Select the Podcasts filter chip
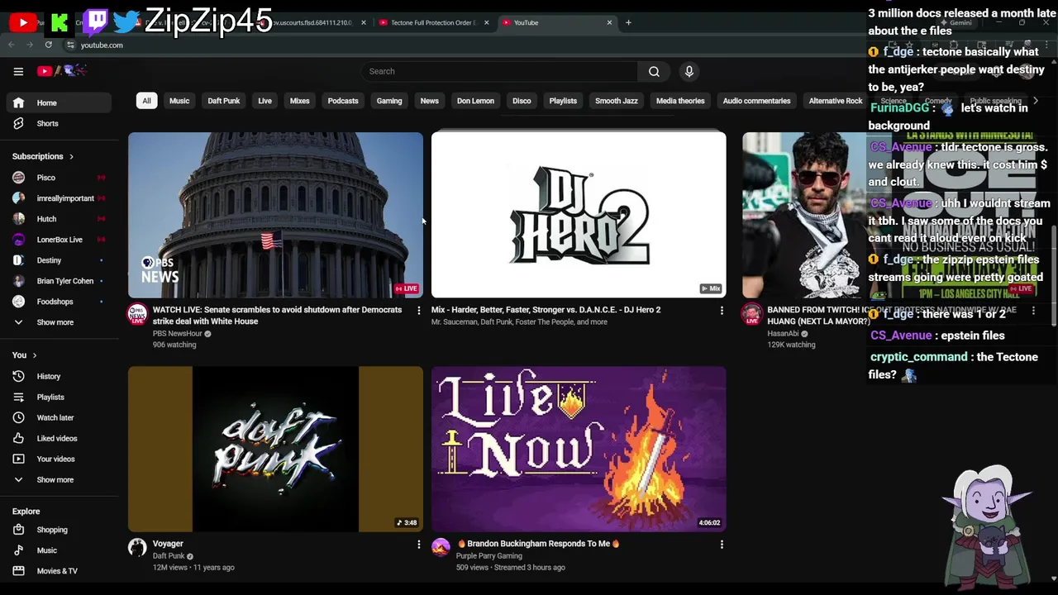 [343, 101]
